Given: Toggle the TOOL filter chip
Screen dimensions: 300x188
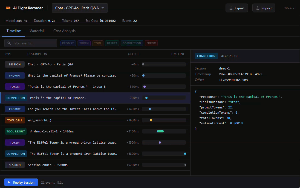Looking at the screenshot, I should pyautogui.click(x=98, y=43).
